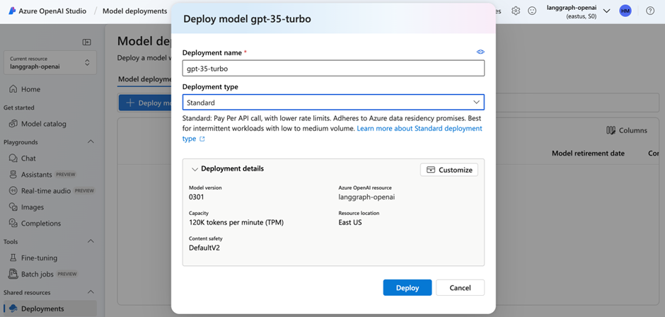Click the Assistants robot icon
The width and height of the screenshot is (665, 317).
(13, 174)
